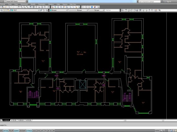The width and height of the screenshot is (177, 132).
Task: Toggle the layer on/off lightbulb icon
Action: click(x=4, y=10)
